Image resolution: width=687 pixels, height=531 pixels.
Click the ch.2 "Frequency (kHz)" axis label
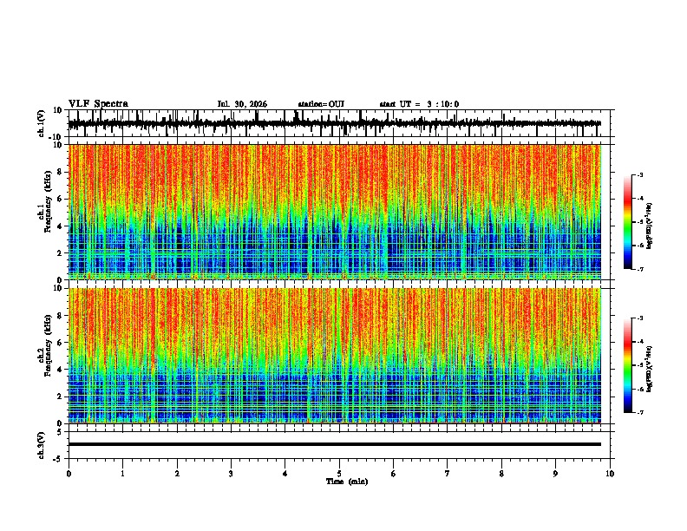(48, 345)
